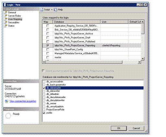166x137 pixels.
Task: Click the OK button
Action: [119, 128]
